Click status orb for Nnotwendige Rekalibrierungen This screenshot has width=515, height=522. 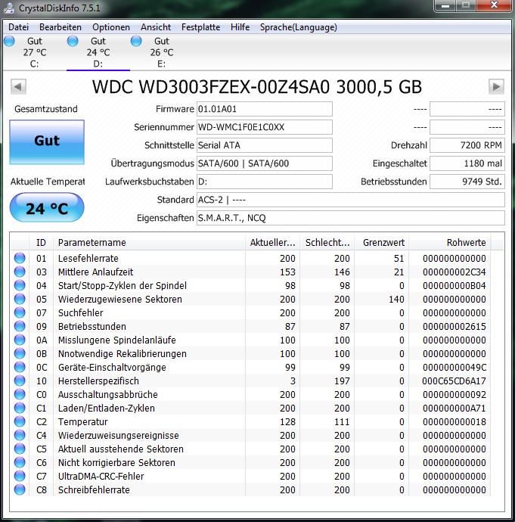pos(20,353)
